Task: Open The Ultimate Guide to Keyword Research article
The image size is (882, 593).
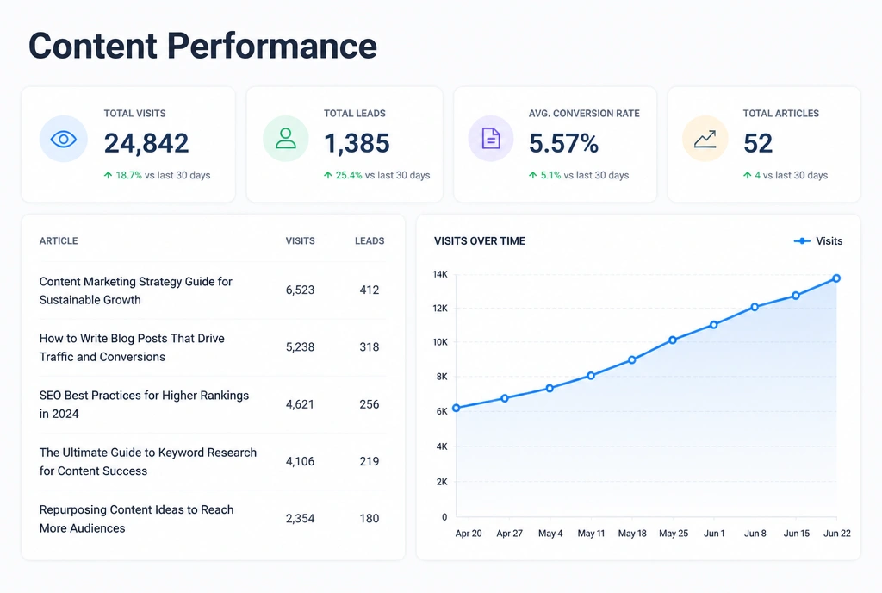Action: 148,461
